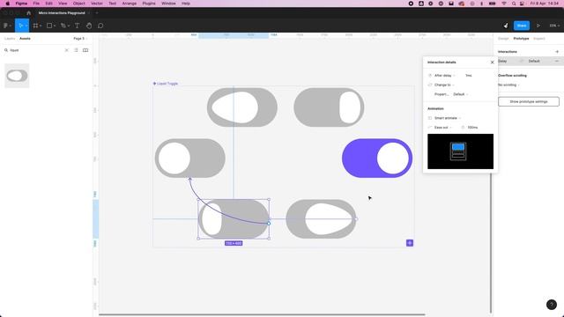
Task: Switch to the Layers tab
Action: 10,39
